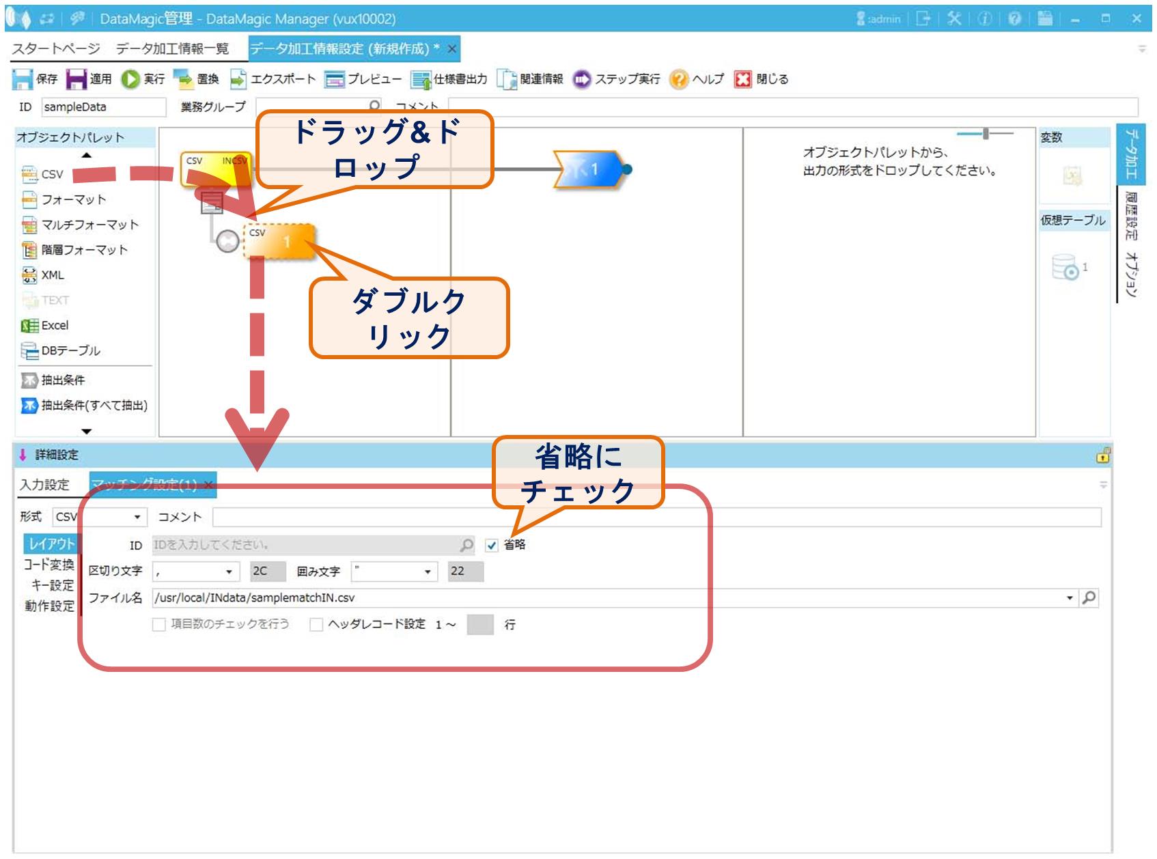1157x859 pixels.
Task: Click 仕様書出力 (Spec output) icon
Action: point(420,79)
